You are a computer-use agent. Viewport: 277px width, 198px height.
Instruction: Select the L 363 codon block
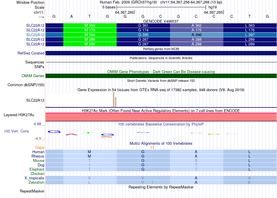coord(250,25)
